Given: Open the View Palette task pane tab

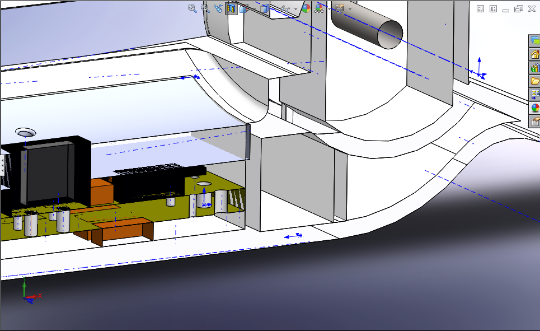Looking at the screenshot, I should coord(534,95).
